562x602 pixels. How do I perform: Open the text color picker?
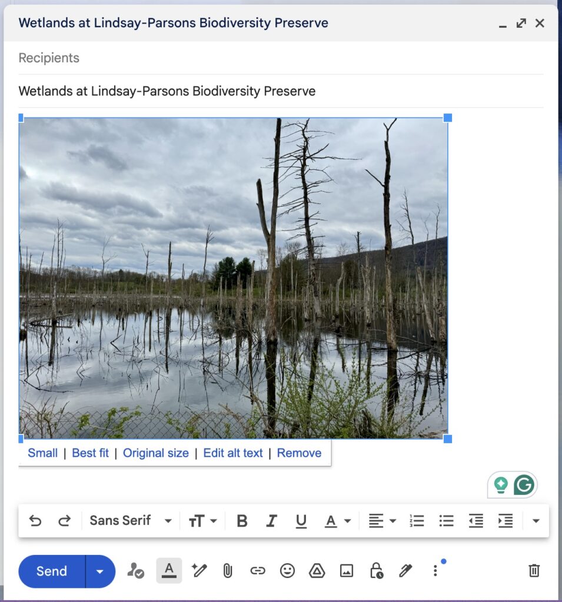coord(338,521)
